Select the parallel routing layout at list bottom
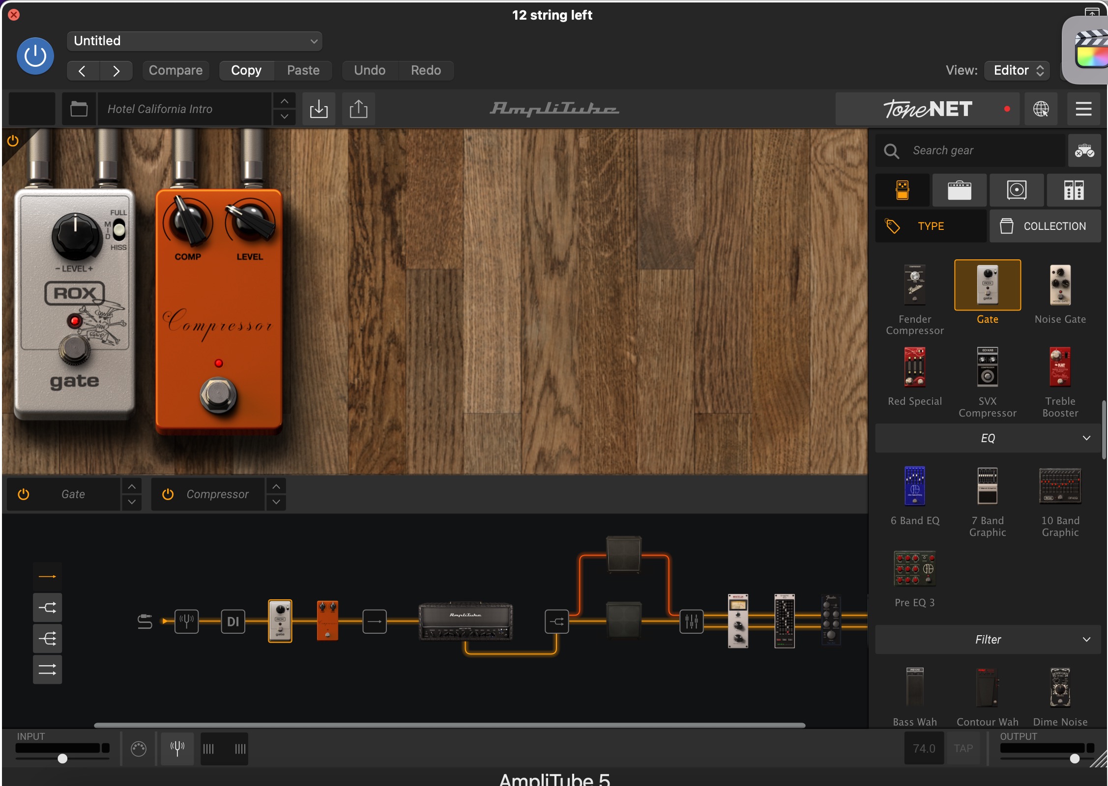The image size is (1108, 786). (47, 669)
